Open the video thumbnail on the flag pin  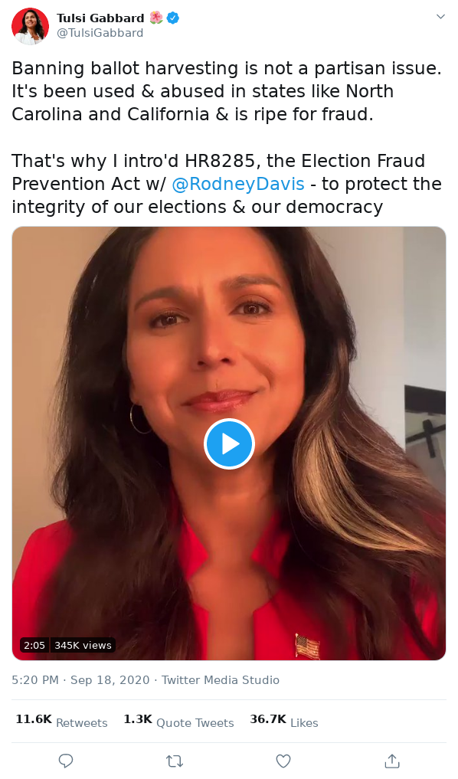[306, 646]
